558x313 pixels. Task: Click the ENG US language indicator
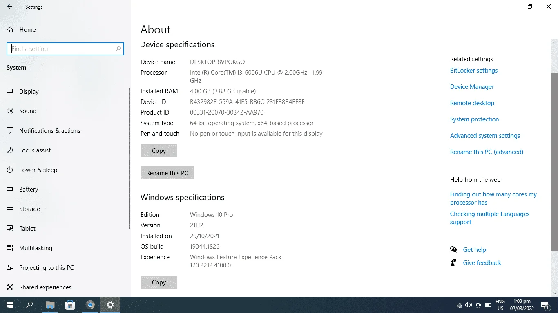point(500,305)
